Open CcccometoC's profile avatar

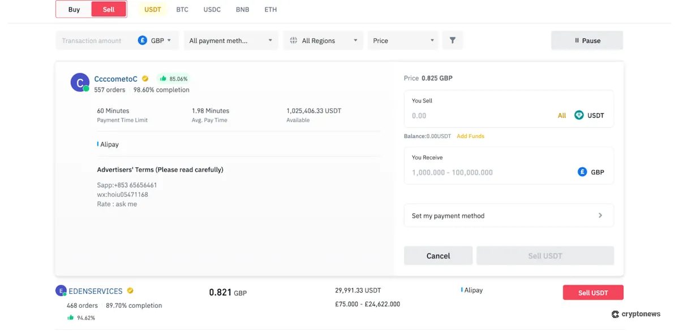(79, 82)
